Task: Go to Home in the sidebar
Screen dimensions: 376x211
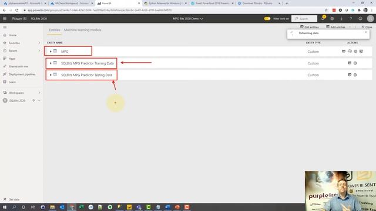Action: point(13,35)
